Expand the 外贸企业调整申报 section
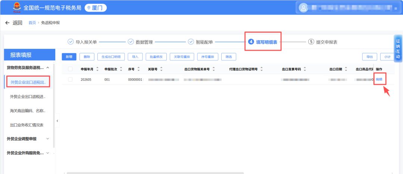 click(x=47, y=139)
